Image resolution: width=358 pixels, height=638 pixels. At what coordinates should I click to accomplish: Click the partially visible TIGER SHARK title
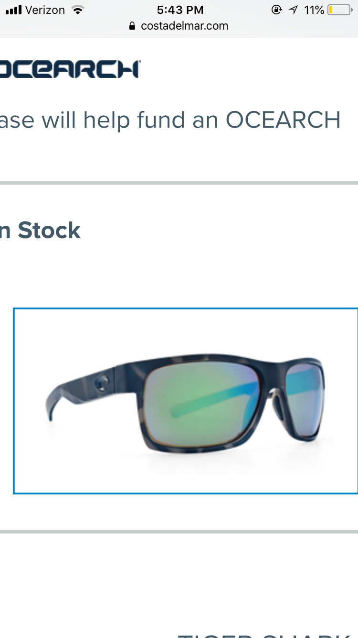tap(267, 635)
